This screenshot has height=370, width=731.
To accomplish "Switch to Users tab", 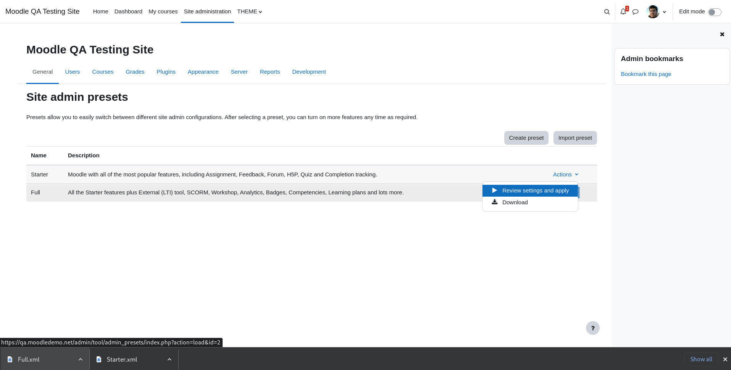I will pos(73,72).
